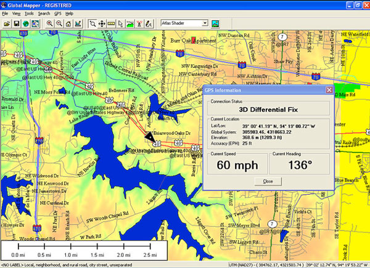
Task: Select the Zoom In magnifier tool
Action: [49, 23]
